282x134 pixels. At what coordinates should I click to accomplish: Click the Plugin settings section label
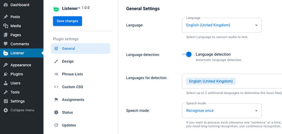[x=66, y=39]
